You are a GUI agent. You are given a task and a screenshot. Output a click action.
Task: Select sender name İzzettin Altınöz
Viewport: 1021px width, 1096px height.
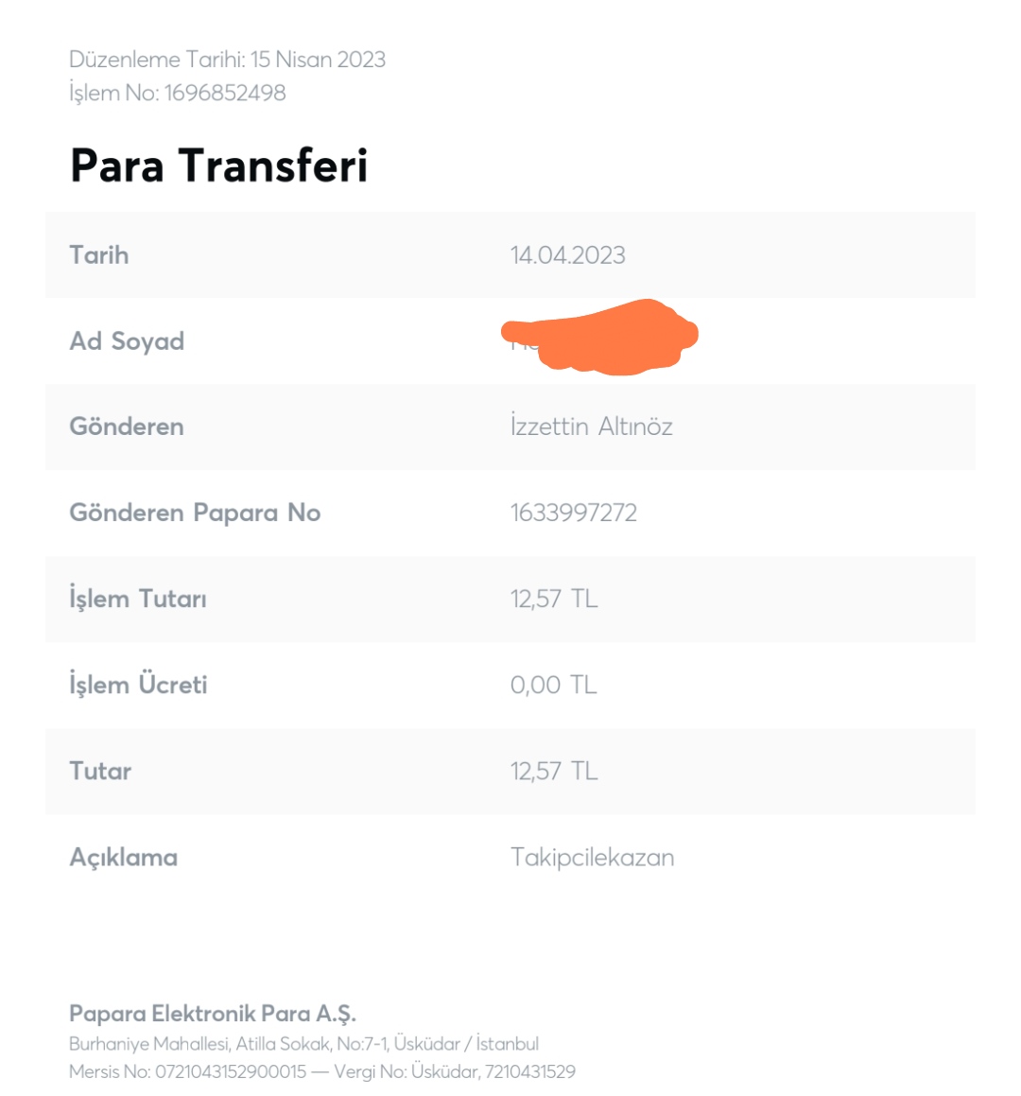pos(591,426)
